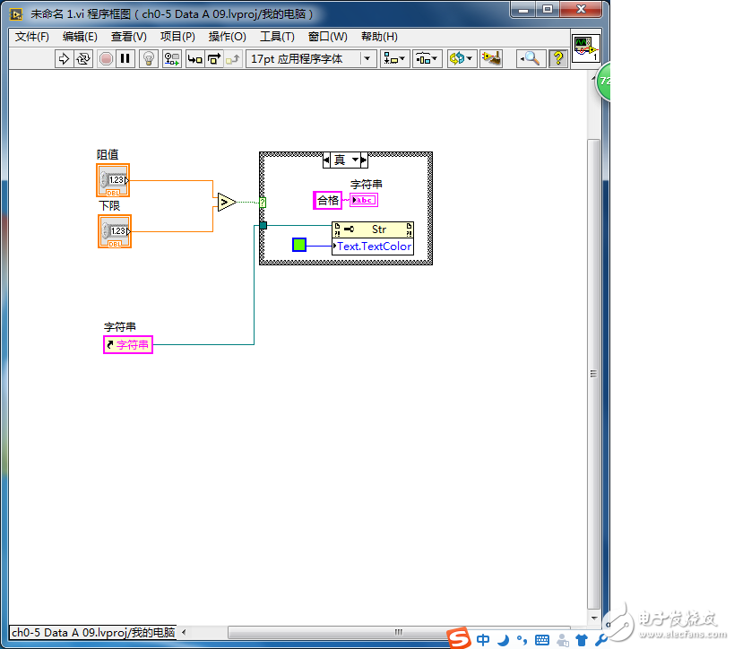Open the Align Objects dropdown

coord(394,59)
